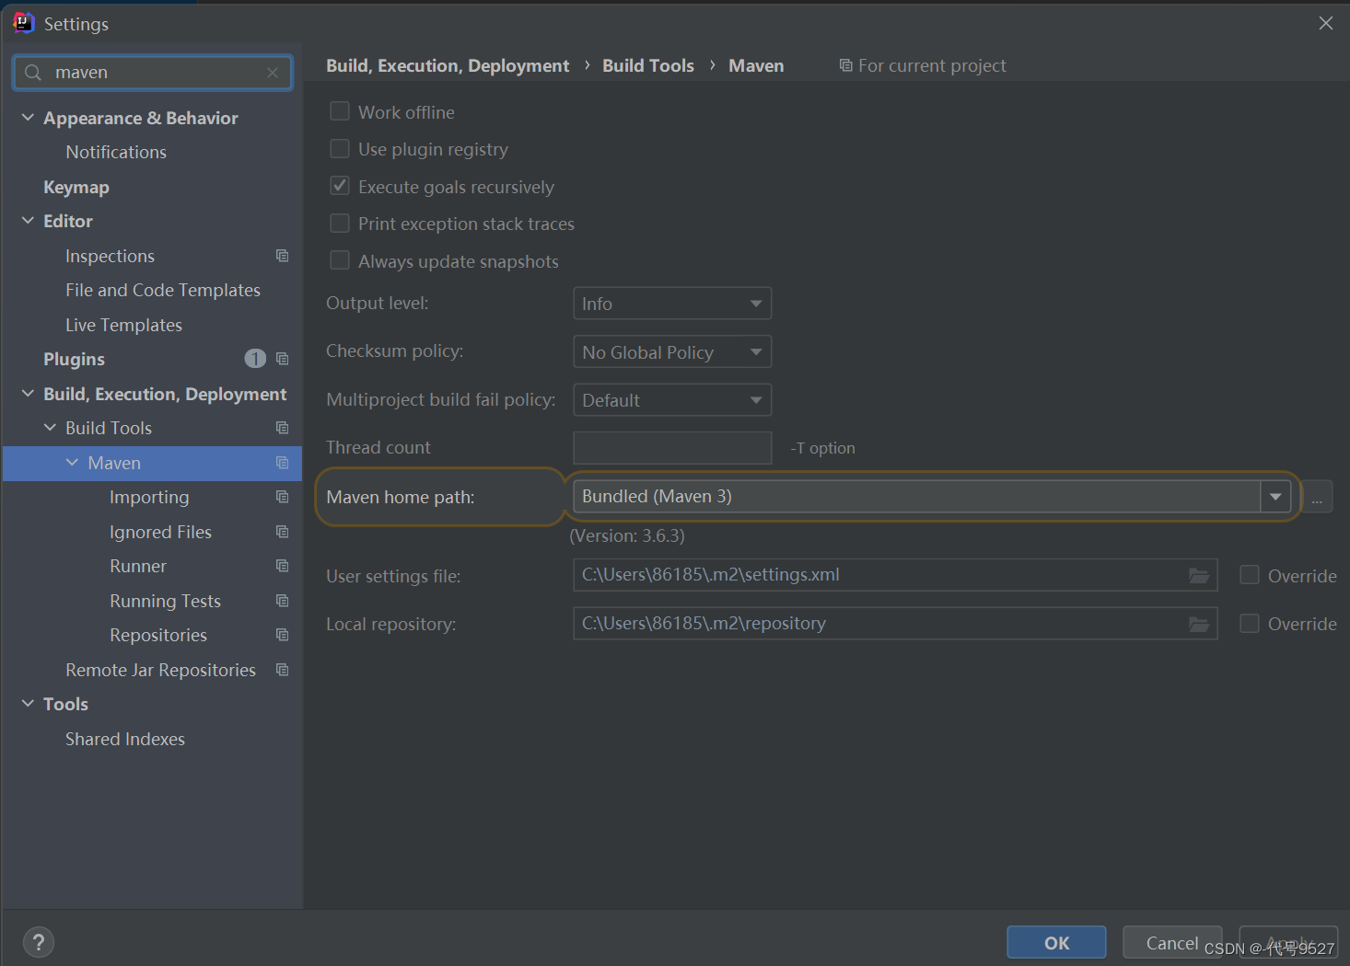Collapse the Appearance & Behavior section
Image resolution: width=1350 pixels, height=966 pixels.
[28, 118]
